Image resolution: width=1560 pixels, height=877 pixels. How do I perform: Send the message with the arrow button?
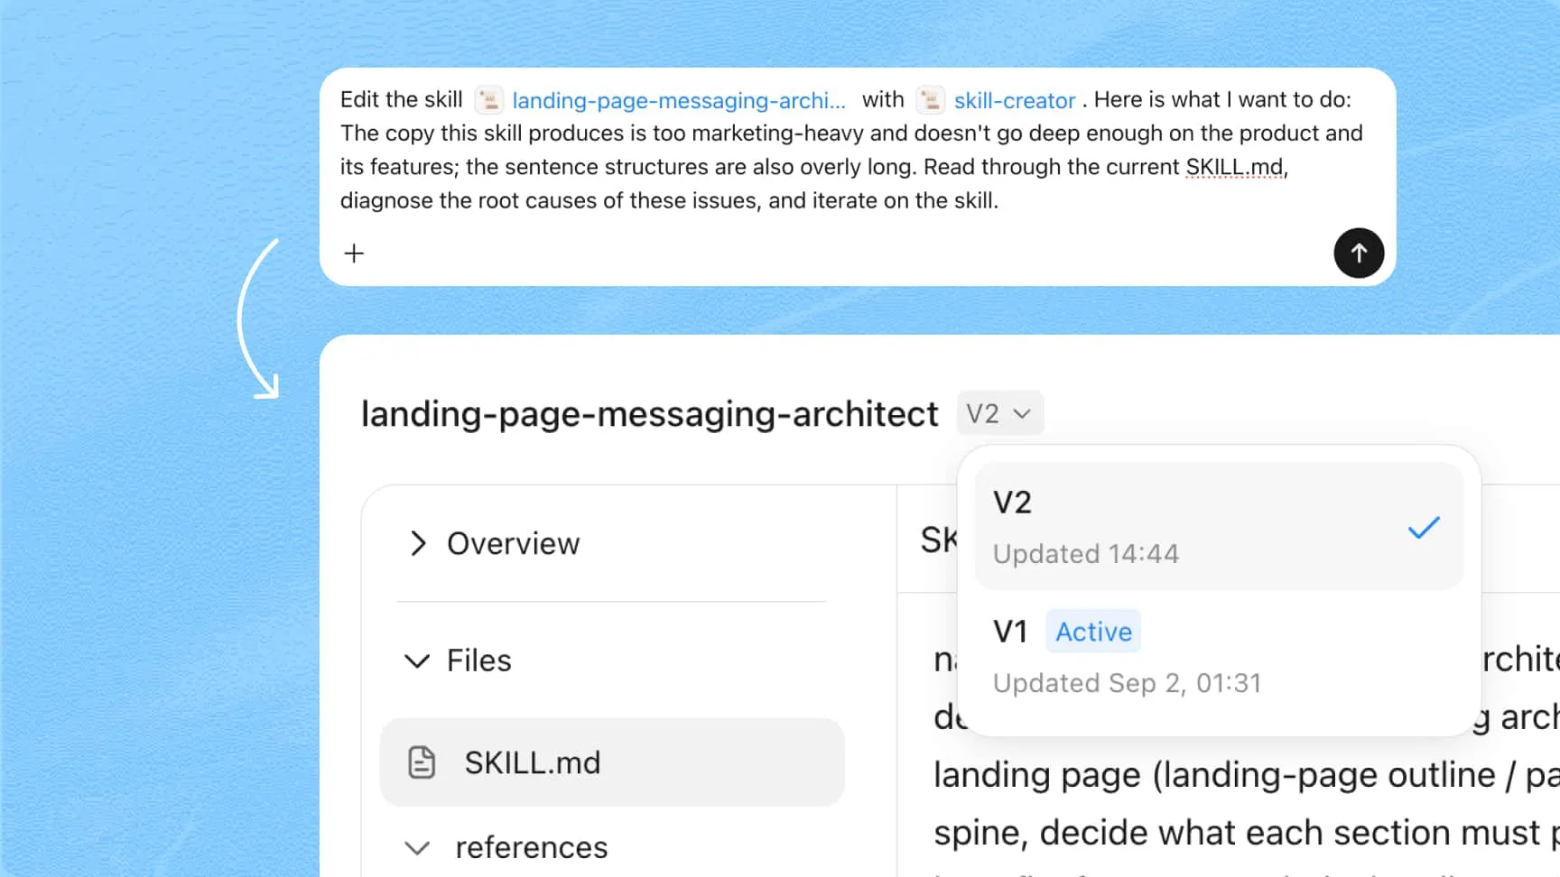1359,254
